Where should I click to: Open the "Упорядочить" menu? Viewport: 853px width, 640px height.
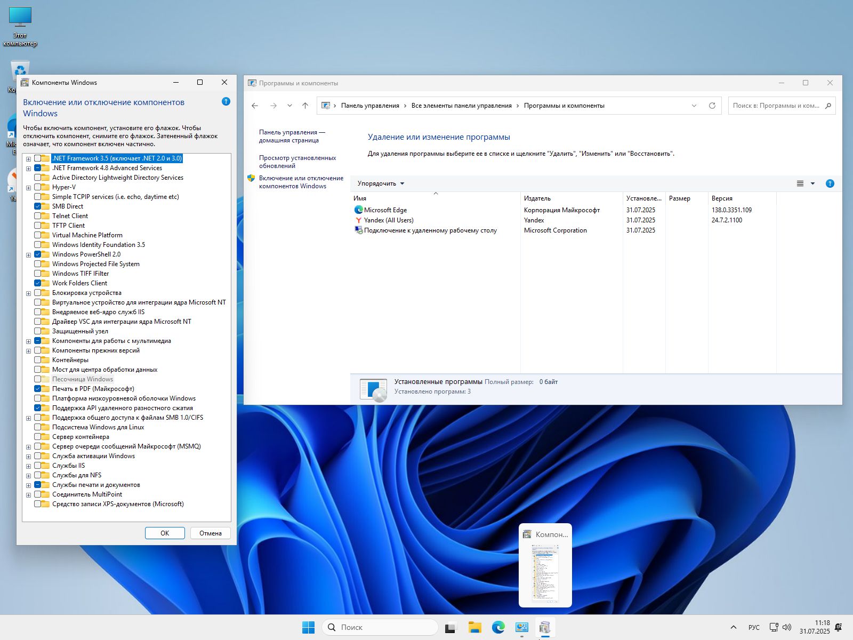381,183
